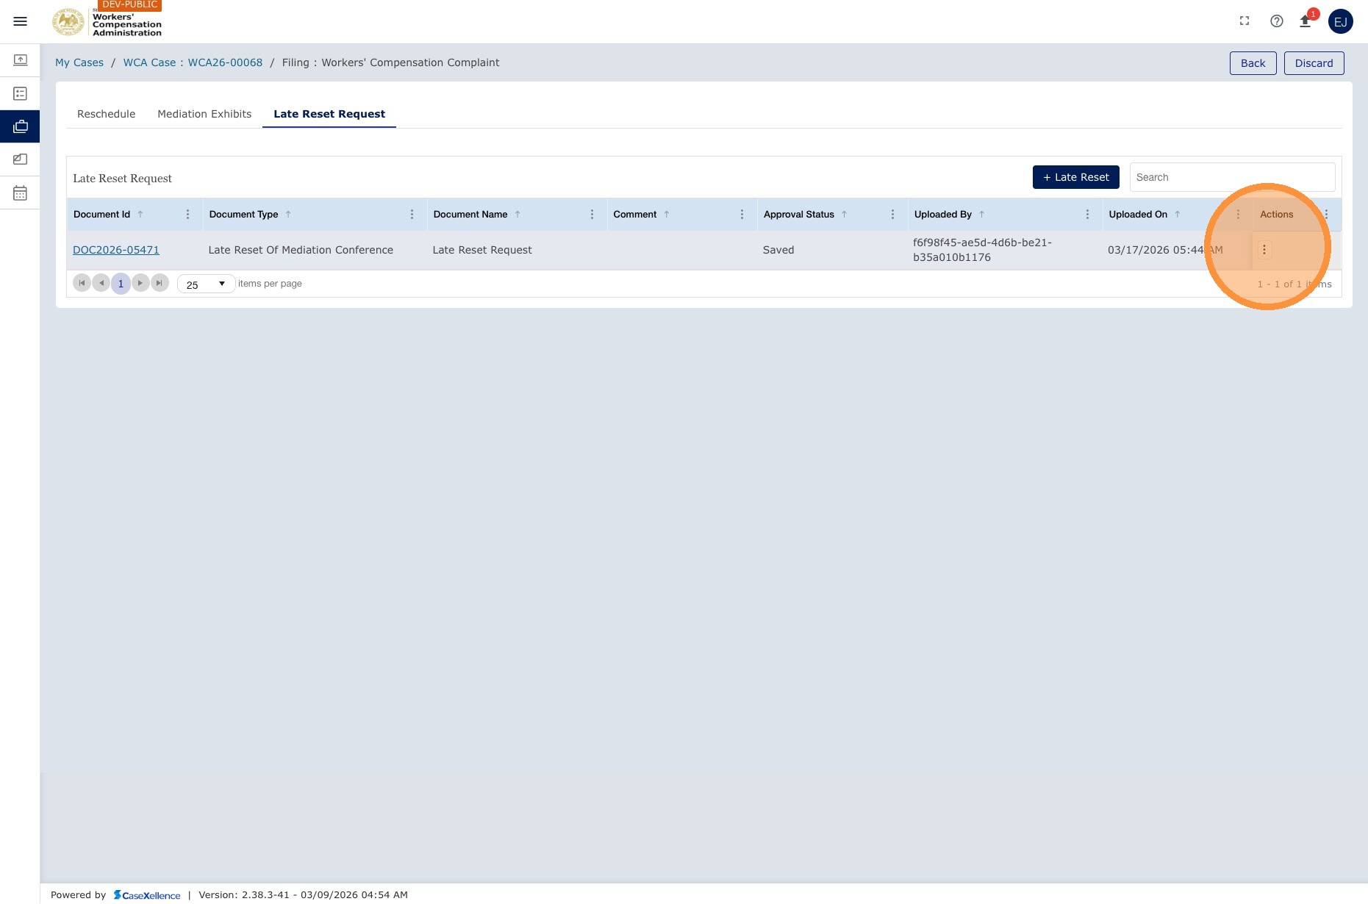Image resolution: width=1368 pixels, height=904 pixels.
Task: Go to My Cases breadcrumb
Action: (79, 62)
